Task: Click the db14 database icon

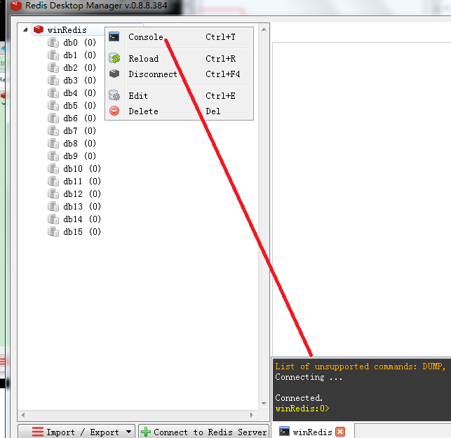Action: [53, 219]
